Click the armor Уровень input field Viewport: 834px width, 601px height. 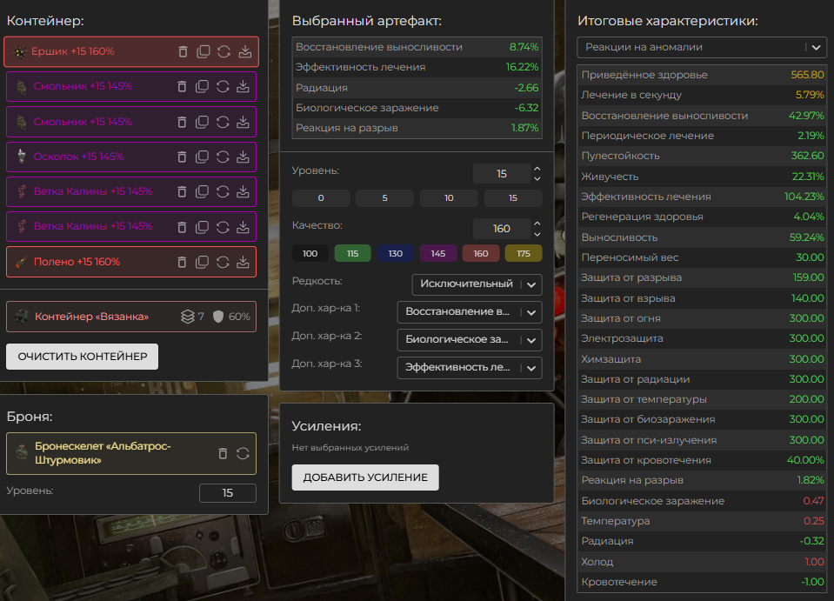coord(227,493)
